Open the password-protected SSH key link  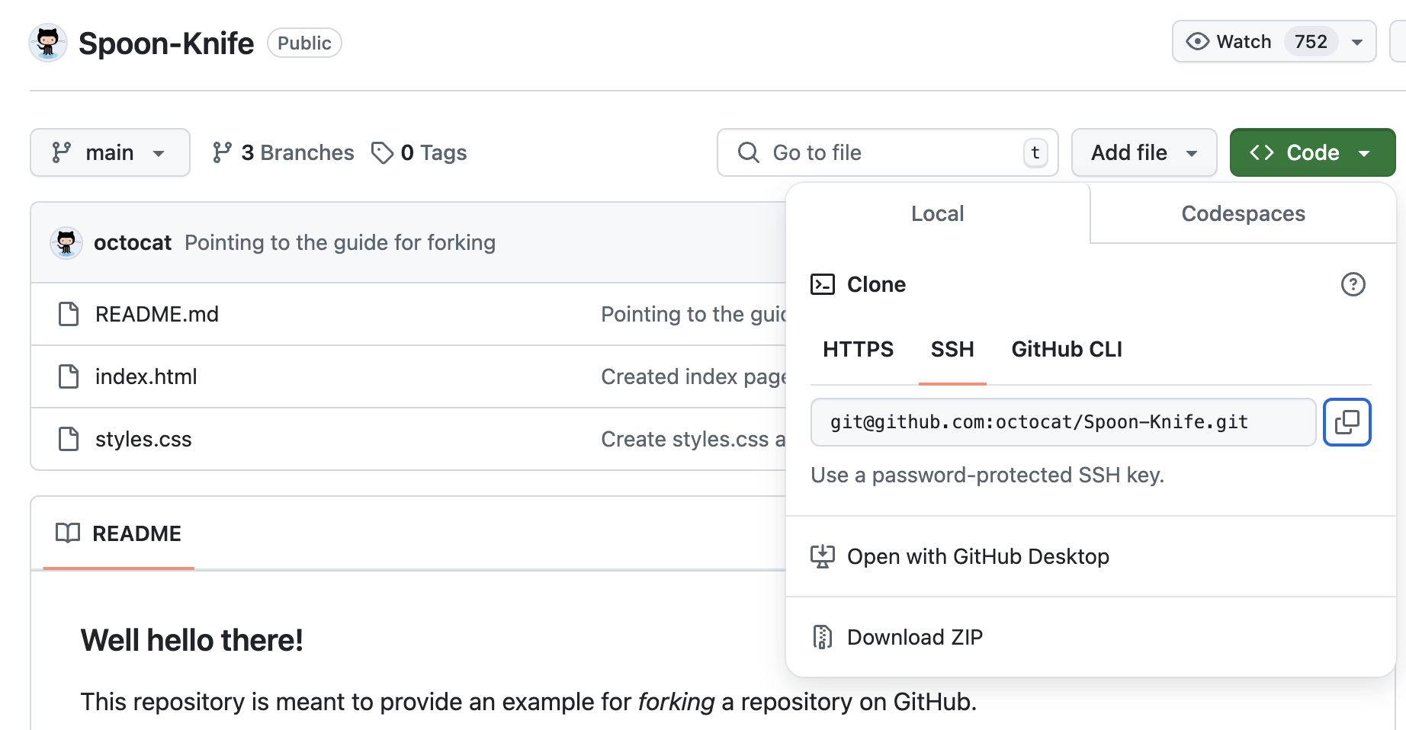point(987,475)
